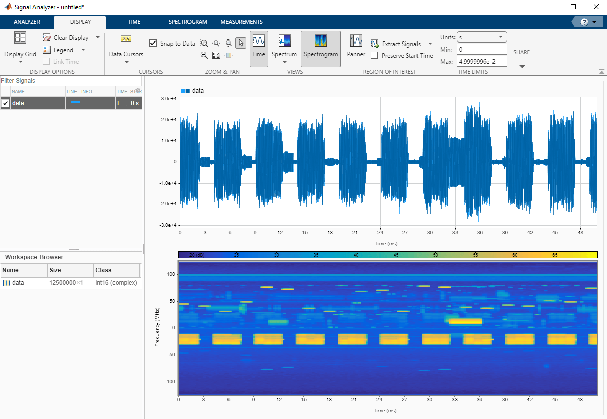Select the pointer arrow tool
Viewport: 607px width, 419px height.
(x=241, y=43)
